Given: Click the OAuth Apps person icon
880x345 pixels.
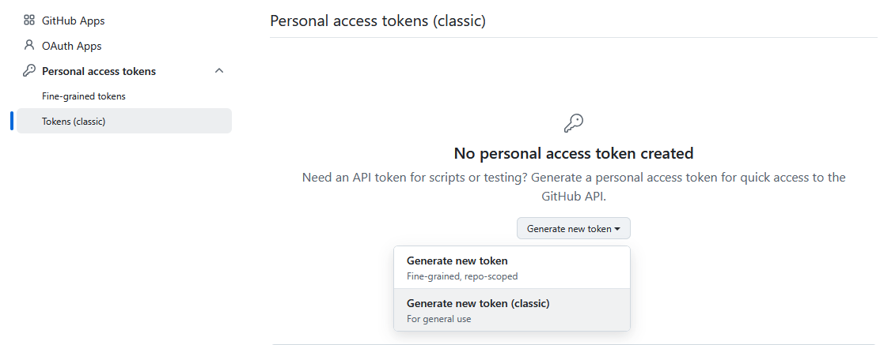Looking at the screenshot, I should (x=29, y=46).
